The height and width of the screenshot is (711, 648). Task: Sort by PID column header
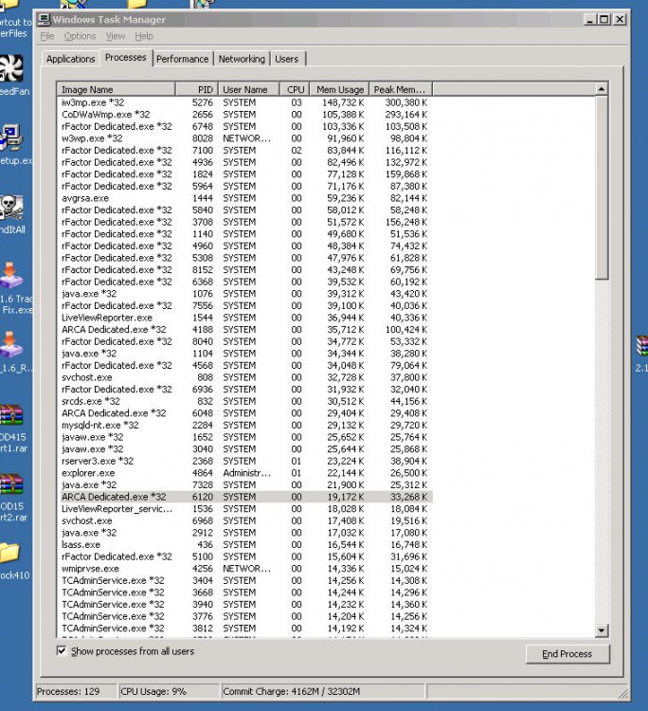coord(197,89)
